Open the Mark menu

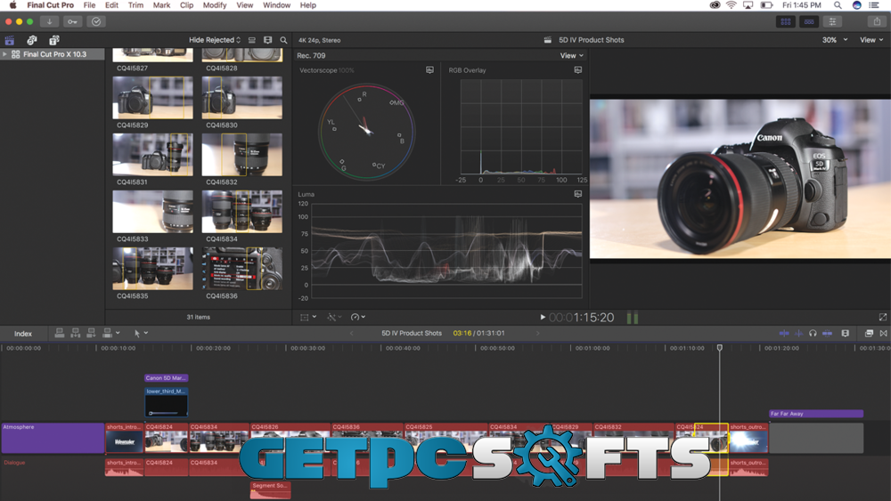[x=161, y=5]
